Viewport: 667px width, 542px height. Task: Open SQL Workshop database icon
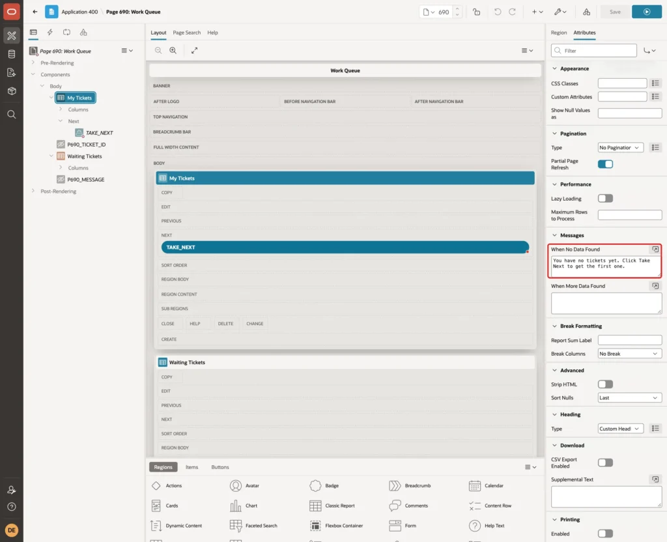[x=12, y=54]
